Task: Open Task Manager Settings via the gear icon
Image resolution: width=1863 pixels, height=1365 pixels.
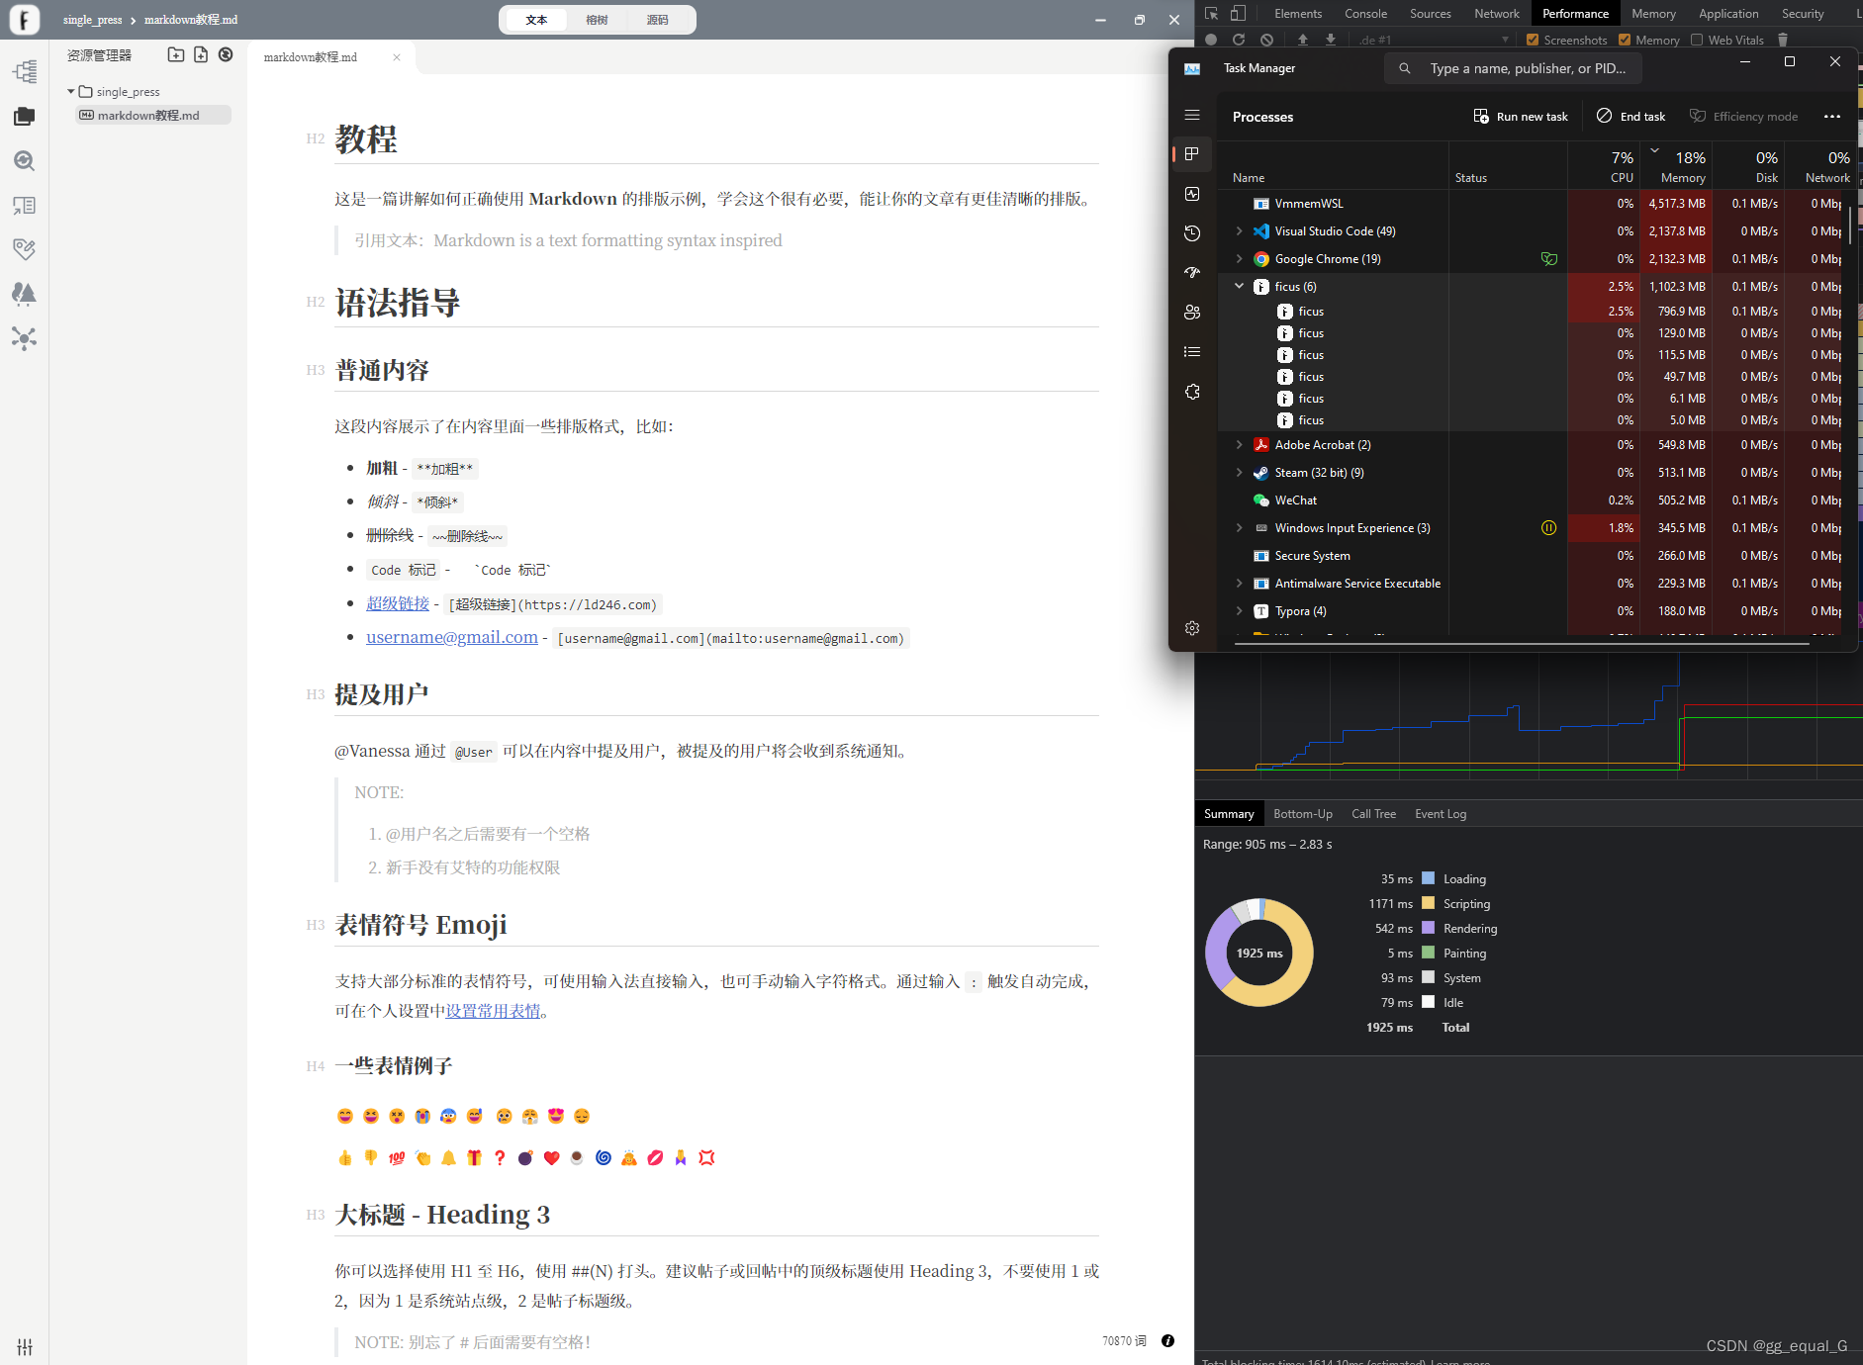Action: point(1193,627)
